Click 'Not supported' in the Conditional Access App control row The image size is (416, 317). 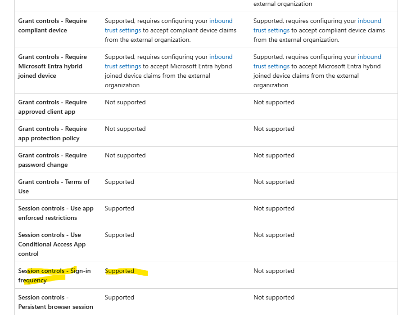[x=274, y=235]
